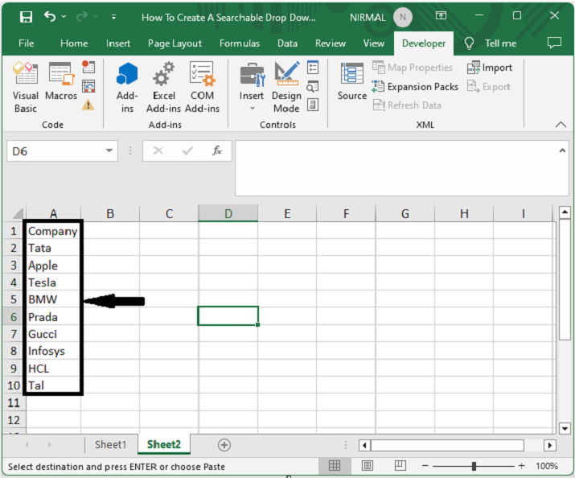Select cell containing Infosys
The image size is (575, 478).
53,351
